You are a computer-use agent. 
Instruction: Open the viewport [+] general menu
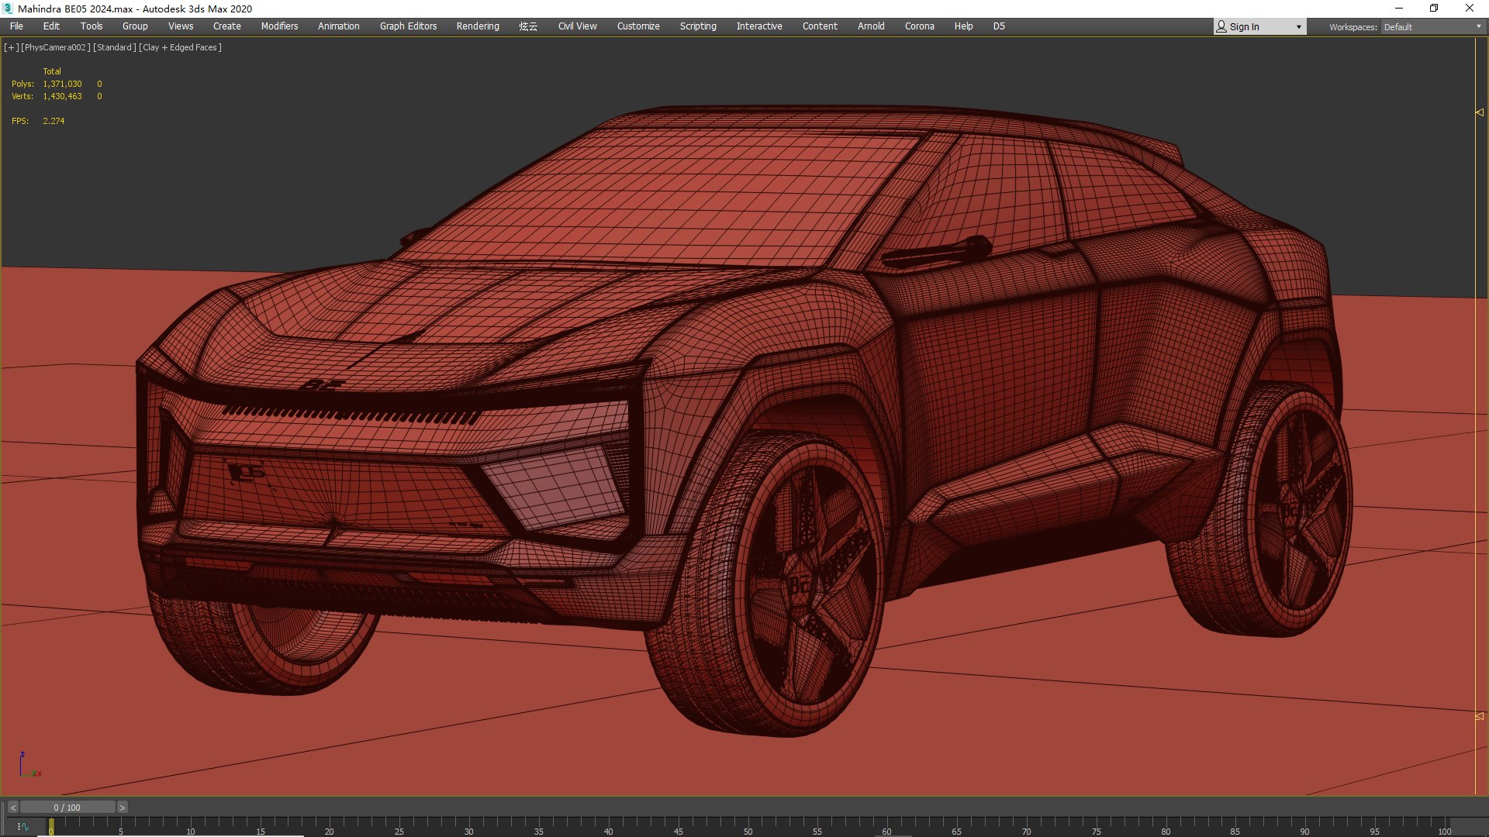tap(11, 47)
